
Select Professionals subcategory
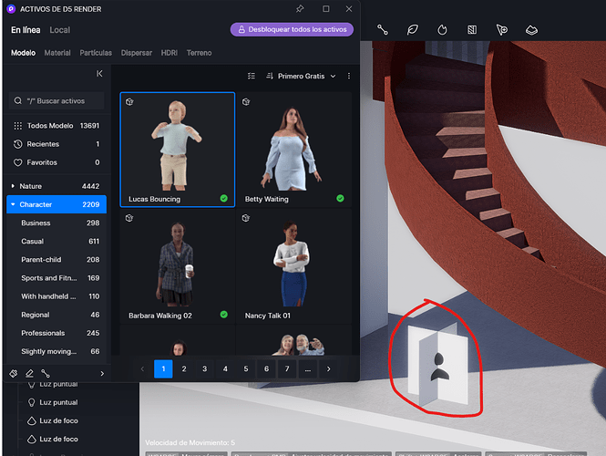[x=56, y=333]
